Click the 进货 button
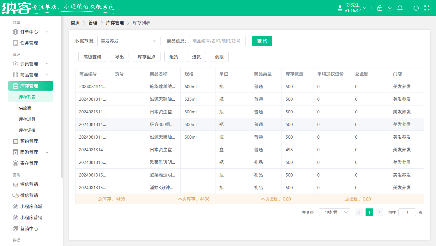436x246 pixels. pyautogui.click(x=197, y=57)
